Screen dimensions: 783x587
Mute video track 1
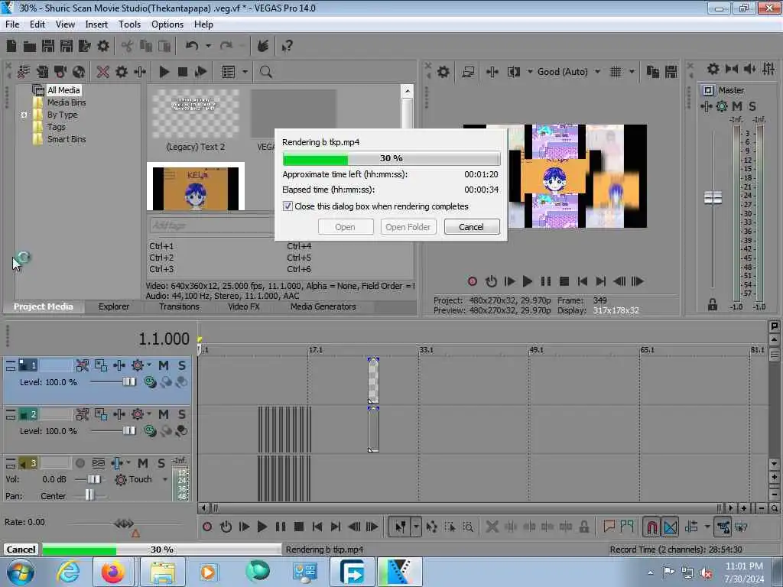click(164, 365)
